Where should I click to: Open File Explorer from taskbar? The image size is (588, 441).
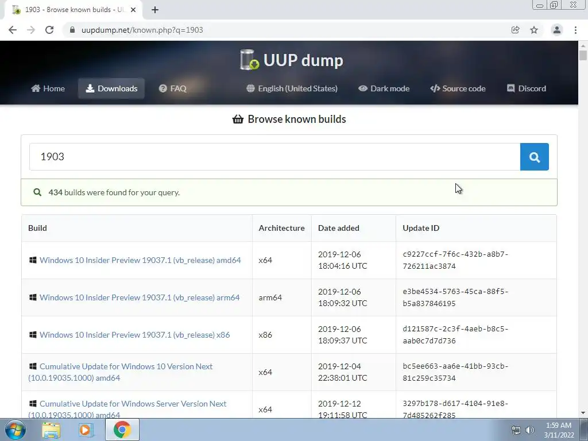coord(51,430)
